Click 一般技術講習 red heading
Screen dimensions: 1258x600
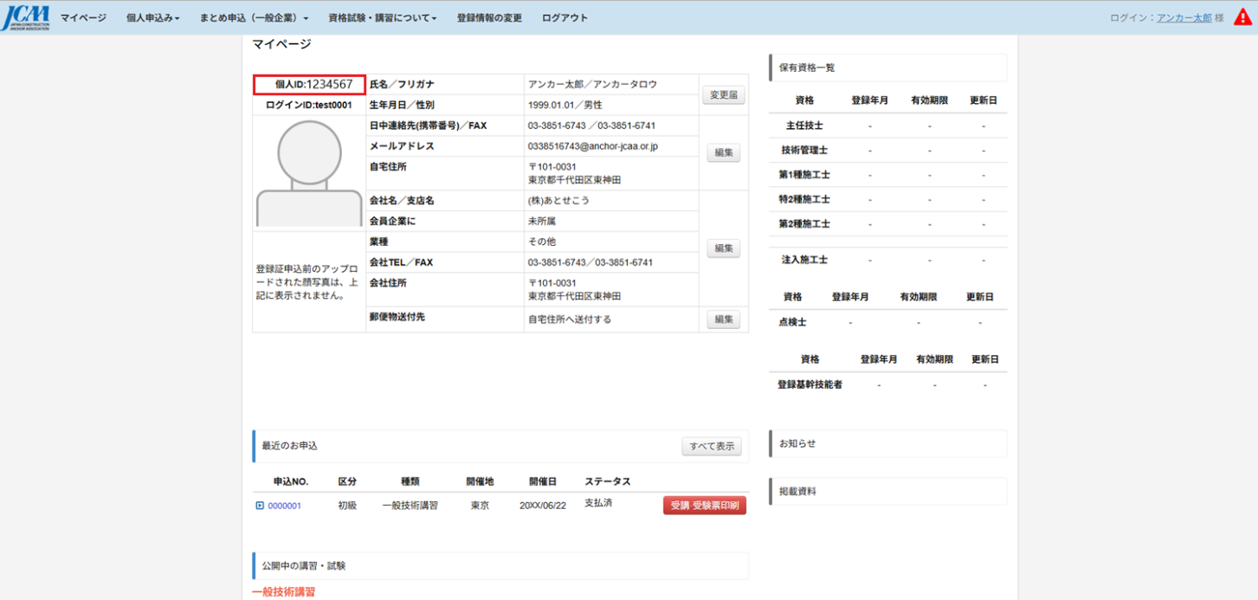pos(284,592)
